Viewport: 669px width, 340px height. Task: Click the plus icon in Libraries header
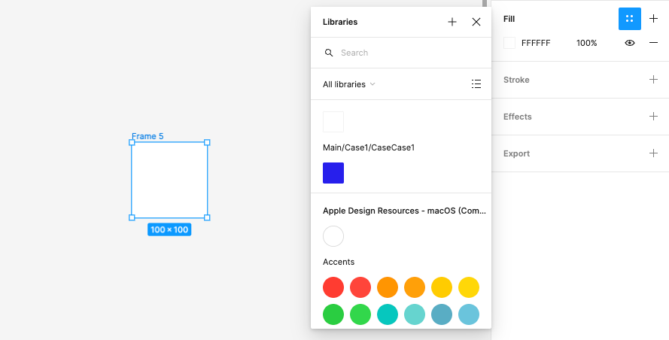452,22
